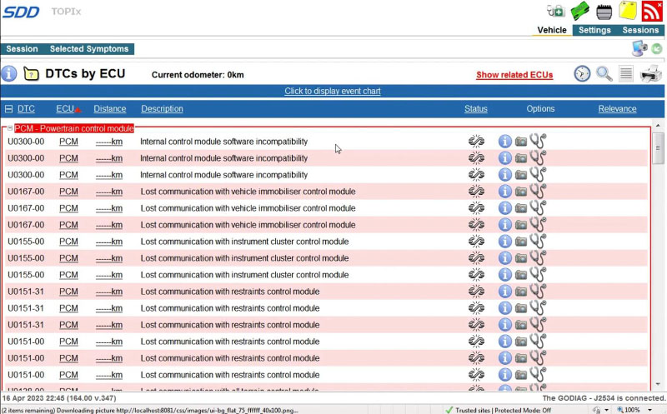
Task: Click stethoscope icon on third U0151-00 row
Action: [538, 374]
